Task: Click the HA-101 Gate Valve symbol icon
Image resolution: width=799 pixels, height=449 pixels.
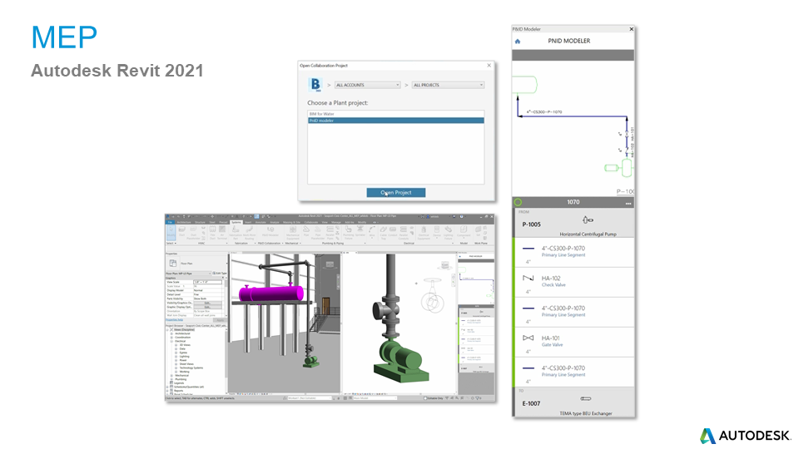Action: tap(528, 338)
